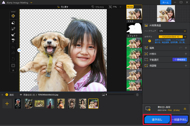
Task: Click the 微調整 fine-tune icon
Action: (146, 66)
